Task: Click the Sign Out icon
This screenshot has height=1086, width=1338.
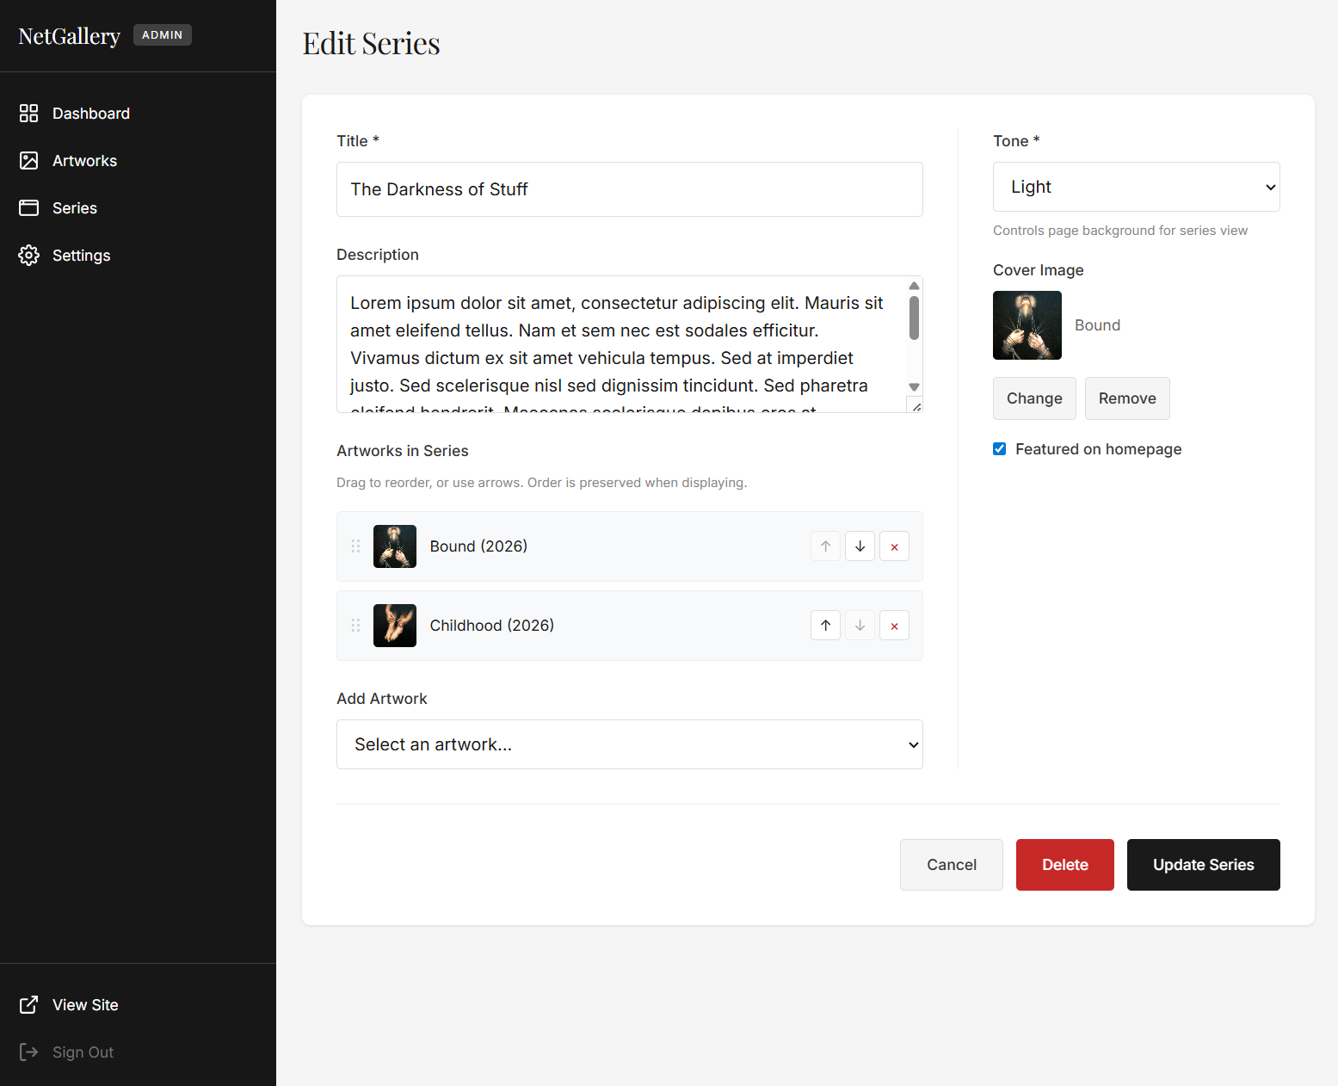Action: point(28,1052)
